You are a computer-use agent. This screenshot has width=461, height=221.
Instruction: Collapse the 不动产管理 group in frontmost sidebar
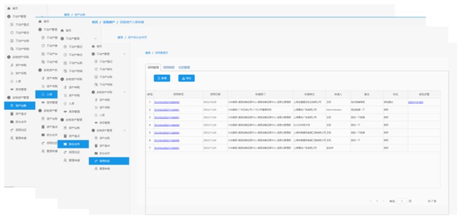[124, 54]
